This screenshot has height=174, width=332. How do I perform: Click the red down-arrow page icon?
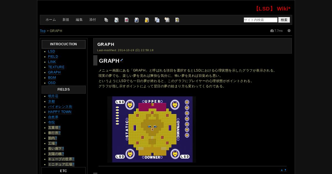click(126, 20)
